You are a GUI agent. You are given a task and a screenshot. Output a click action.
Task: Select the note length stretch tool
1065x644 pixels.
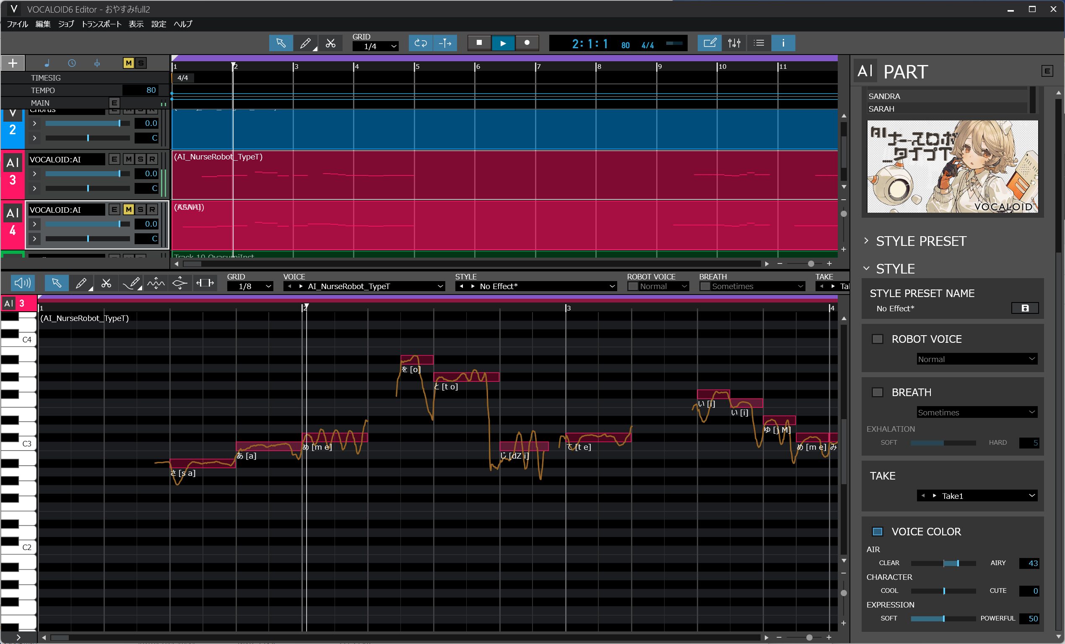[205, 283]
